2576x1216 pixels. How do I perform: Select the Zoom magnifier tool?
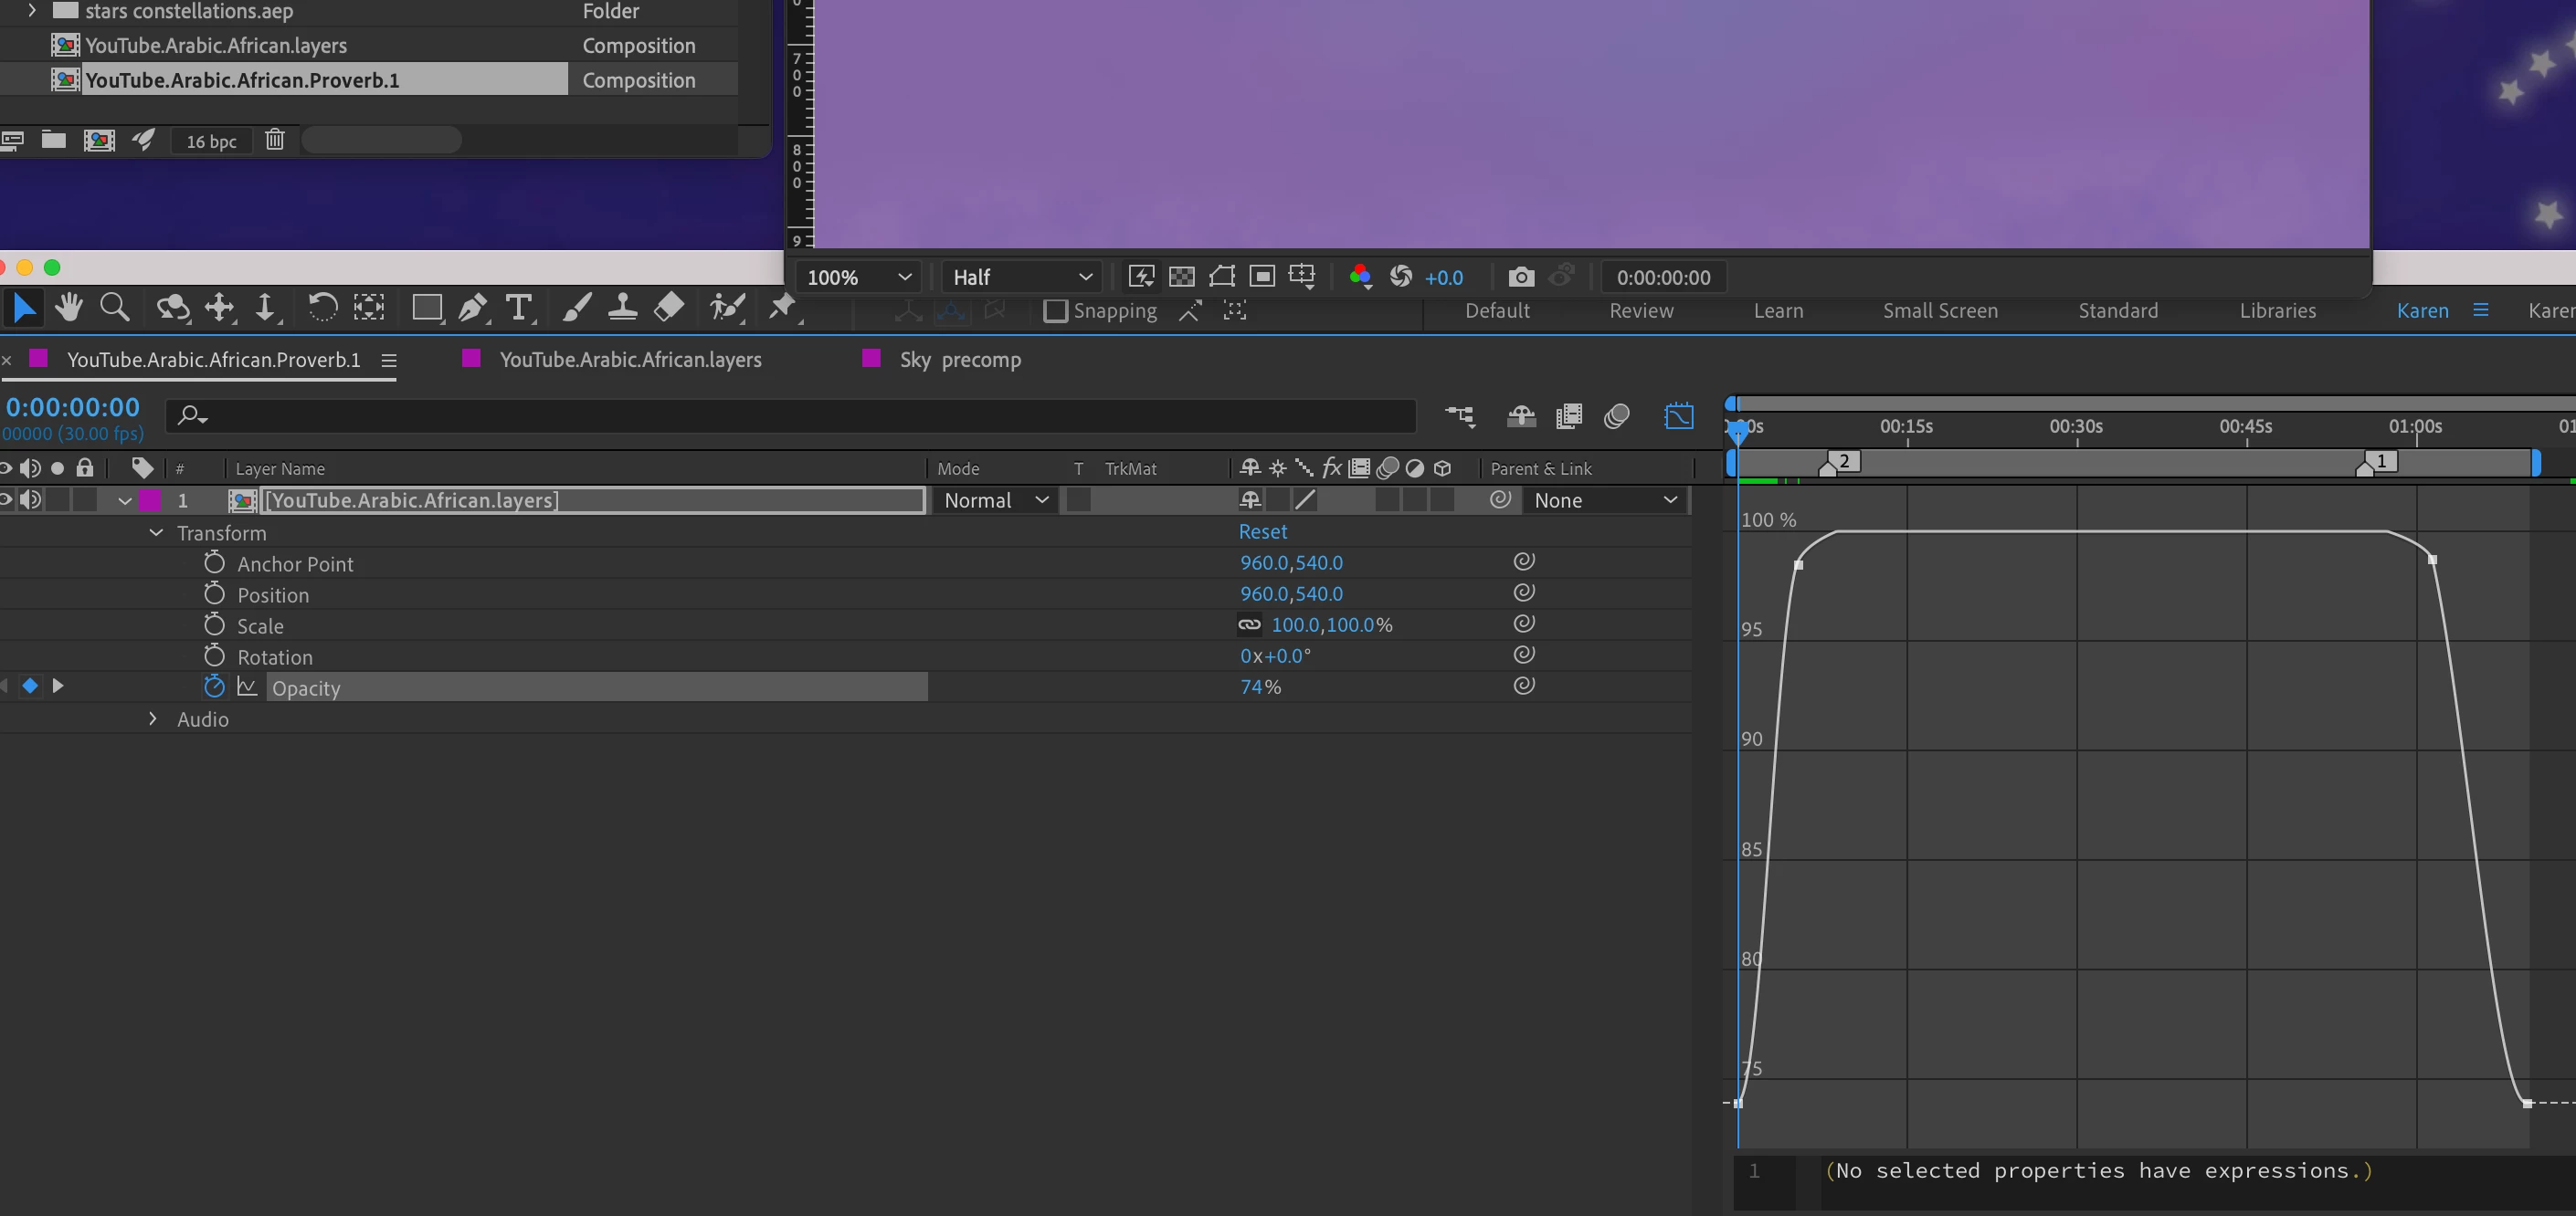point(115,308)
